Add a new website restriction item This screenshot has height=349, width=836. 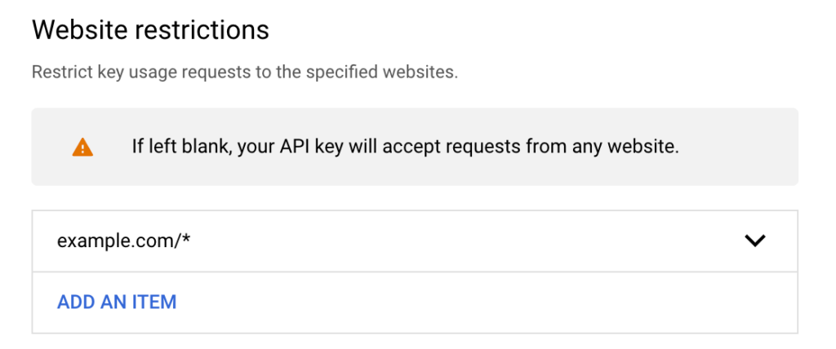[117, 302]
